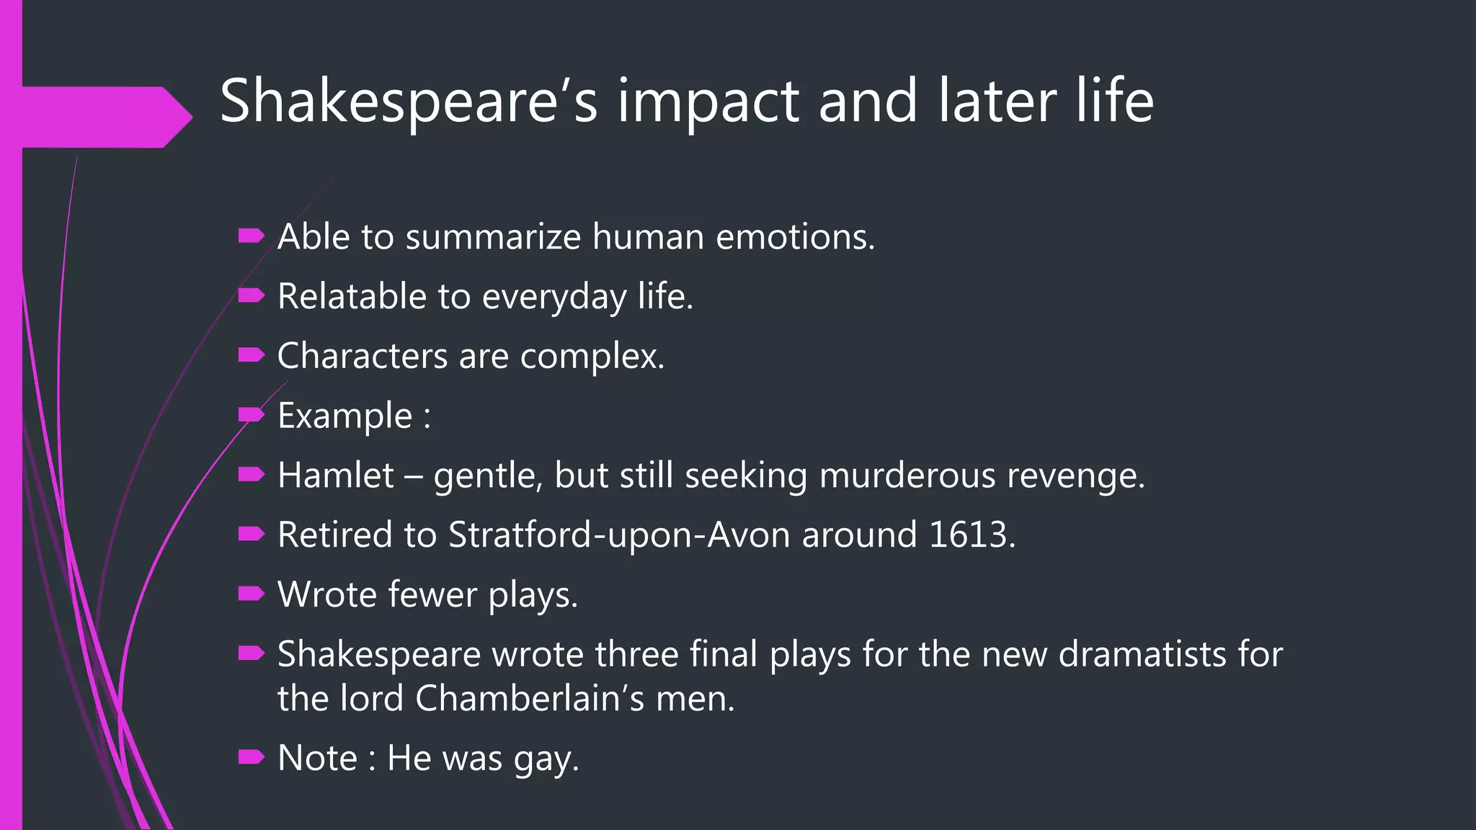1476x830 pixels.
Task: Click the arrow bullet beside the Hamlet line
Action: tap(252, 475)
